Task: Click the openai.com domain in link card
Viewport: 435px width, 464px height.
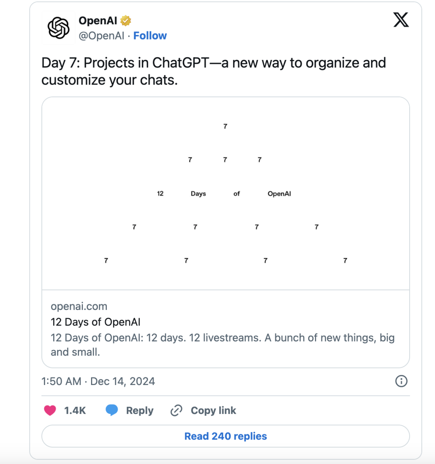Action: tap(79, 306)
